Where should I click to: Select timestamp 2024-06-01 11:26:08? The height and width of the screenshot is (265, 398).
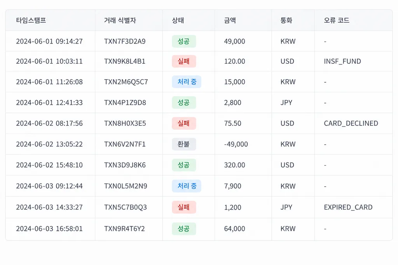49,82
